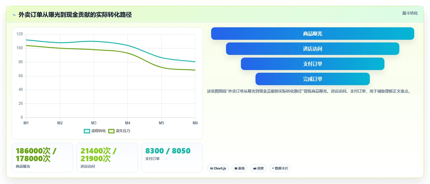Click the 20 y-axis value
The height and width of the screenshot is (184, 430).
[21, 104]
